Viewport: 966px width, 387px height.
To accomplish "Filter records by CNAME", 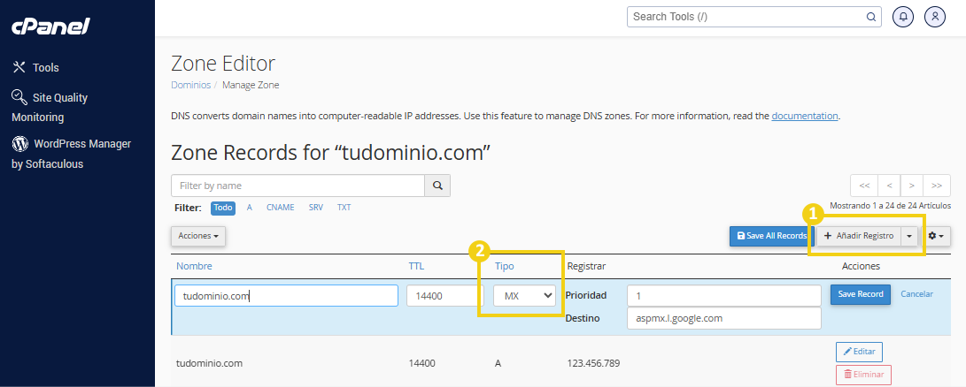I will pos(280,208).
